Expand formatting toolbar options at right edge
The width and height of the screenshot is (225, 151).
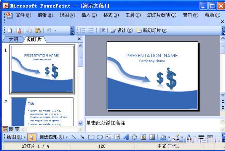223,31
